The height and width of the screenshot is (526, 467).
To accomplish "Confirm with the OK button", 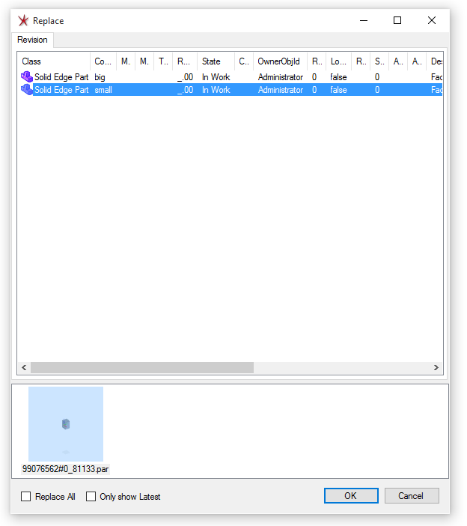I will [x=351, y=496].
